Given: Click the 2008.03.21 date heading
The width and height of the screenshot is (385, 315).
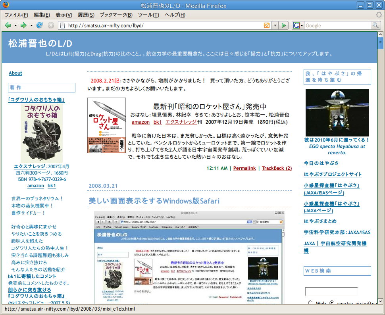Looking at the screenshot, I should pyautogui.click(x=103, y=186).
